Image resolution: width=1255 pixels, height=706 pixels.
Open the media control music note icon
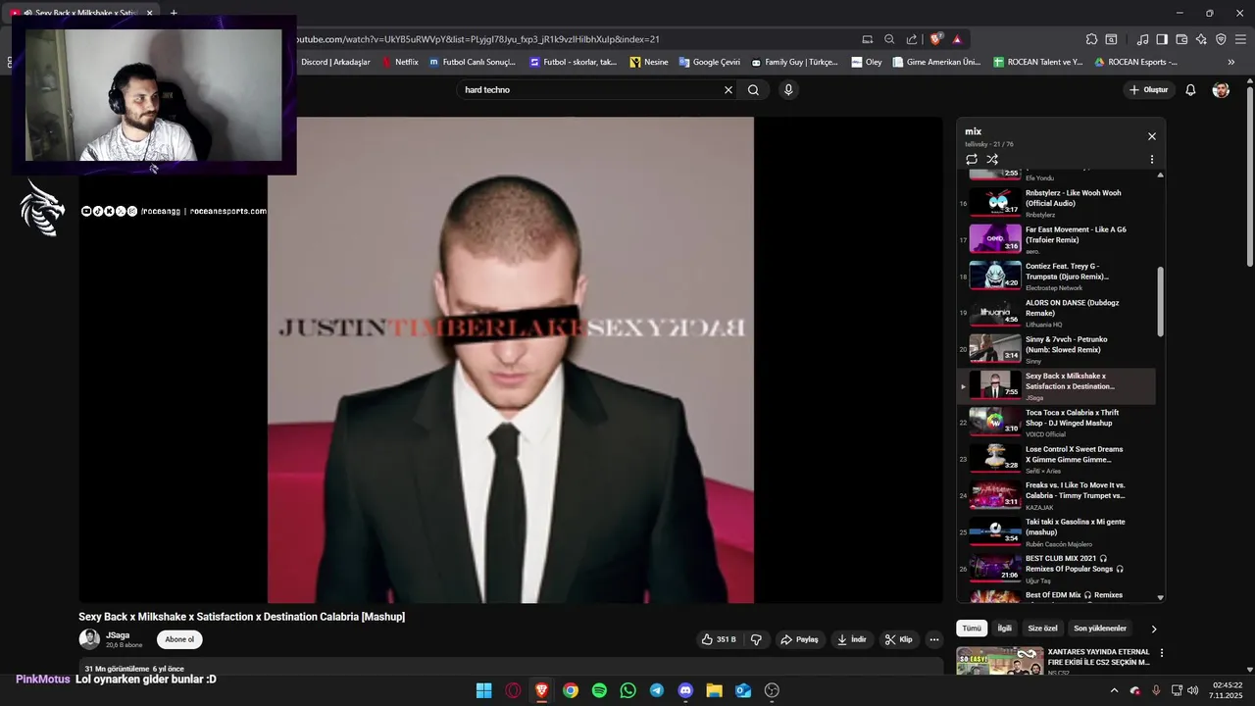coord(1142,39)
